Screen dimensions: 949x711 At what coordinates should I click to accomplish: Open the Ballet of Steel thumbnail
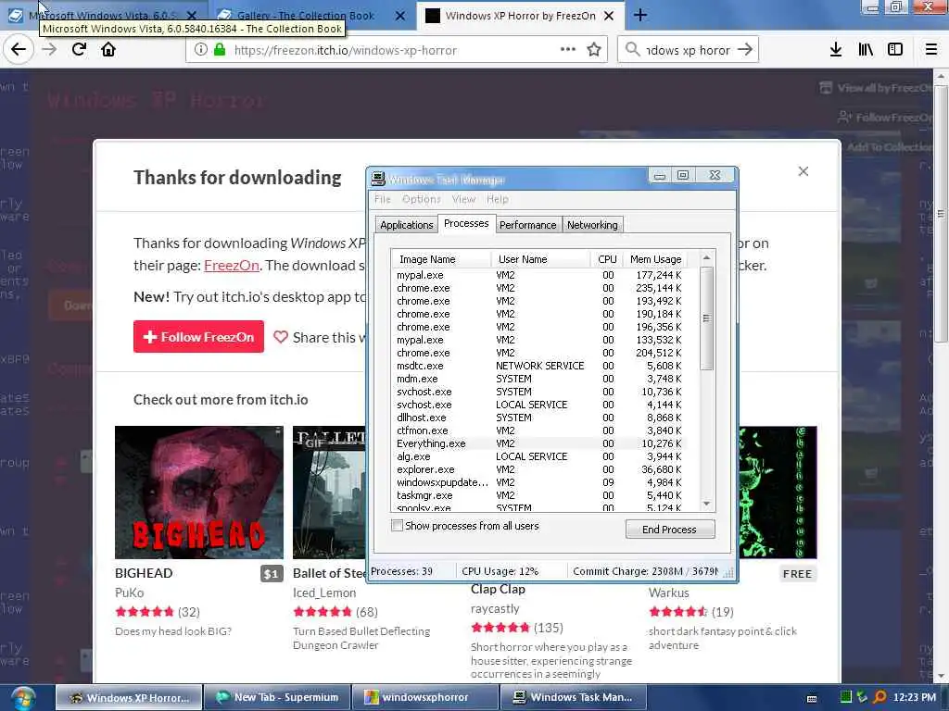coord(329,493)
